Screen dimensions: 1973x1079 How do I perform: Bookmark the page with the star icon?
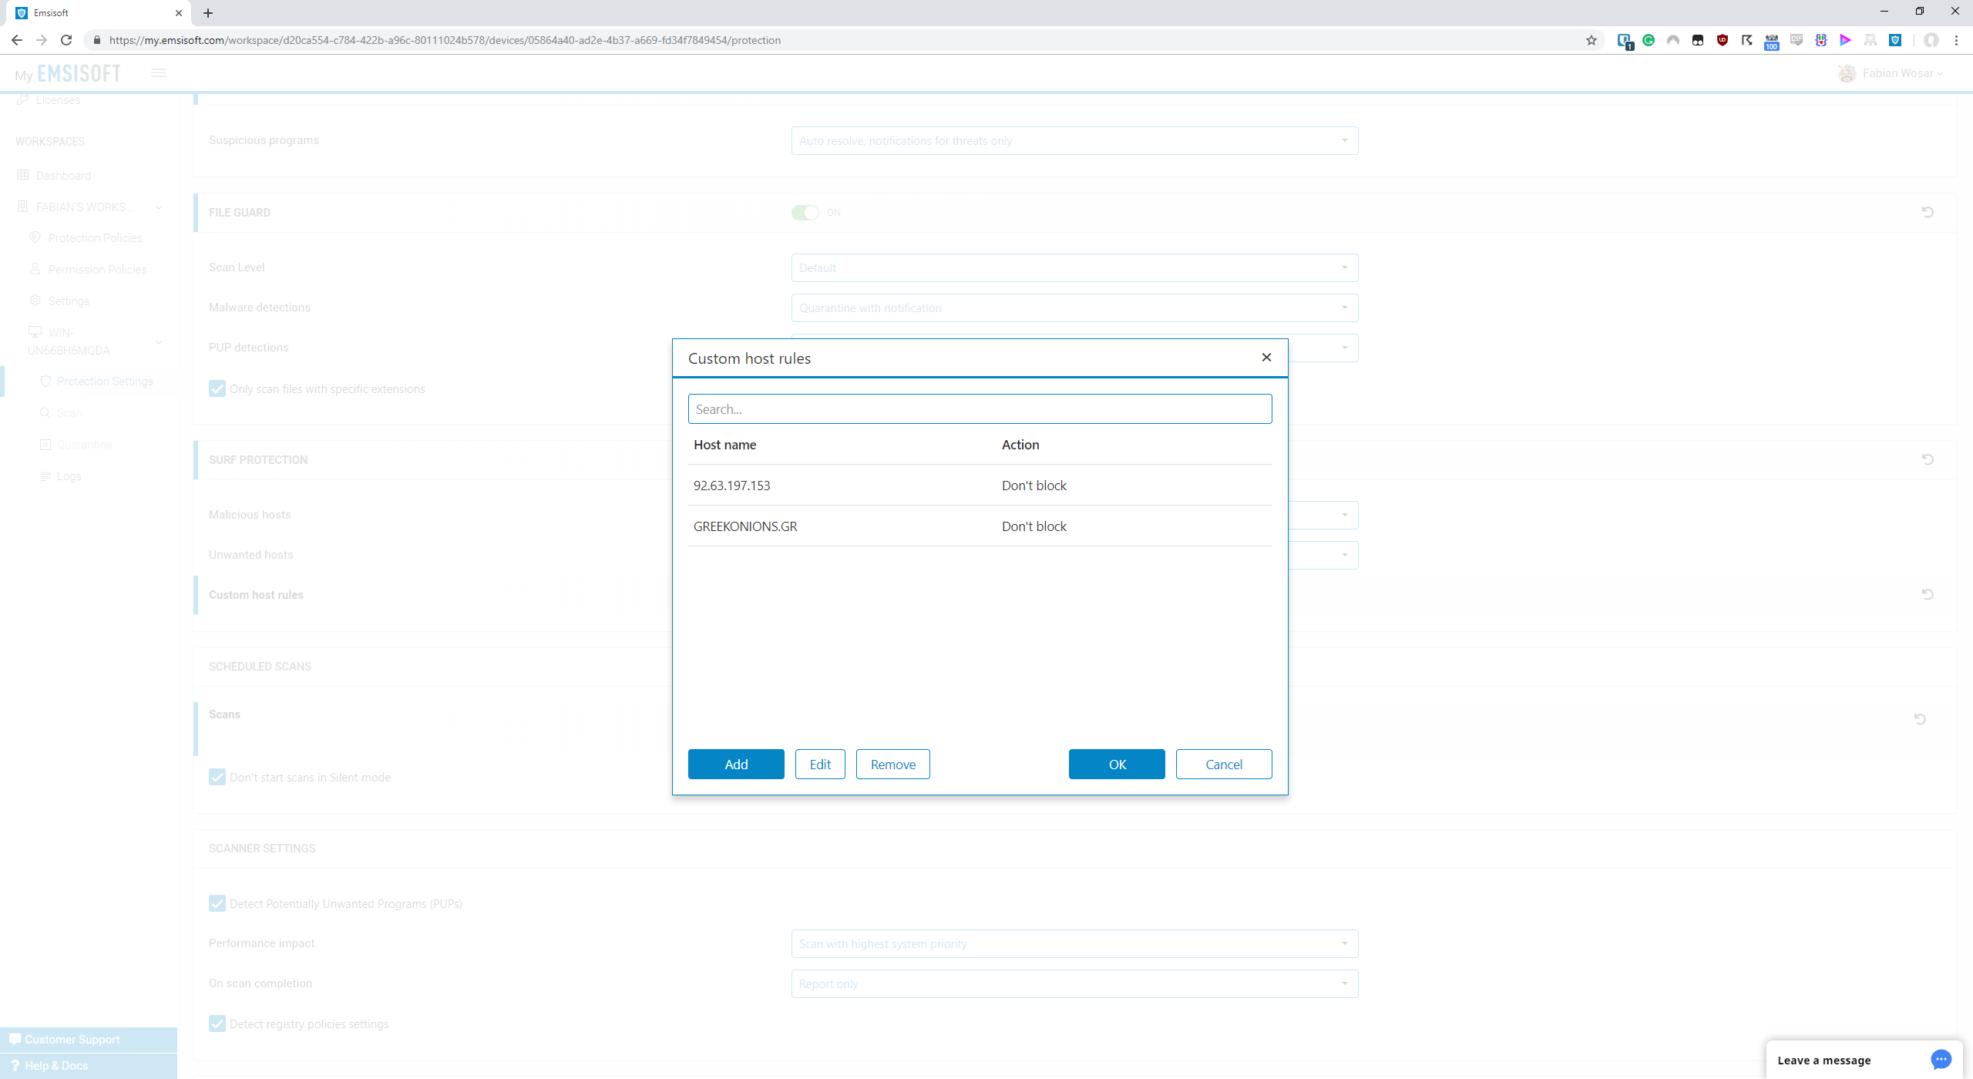pos(1592,40)
